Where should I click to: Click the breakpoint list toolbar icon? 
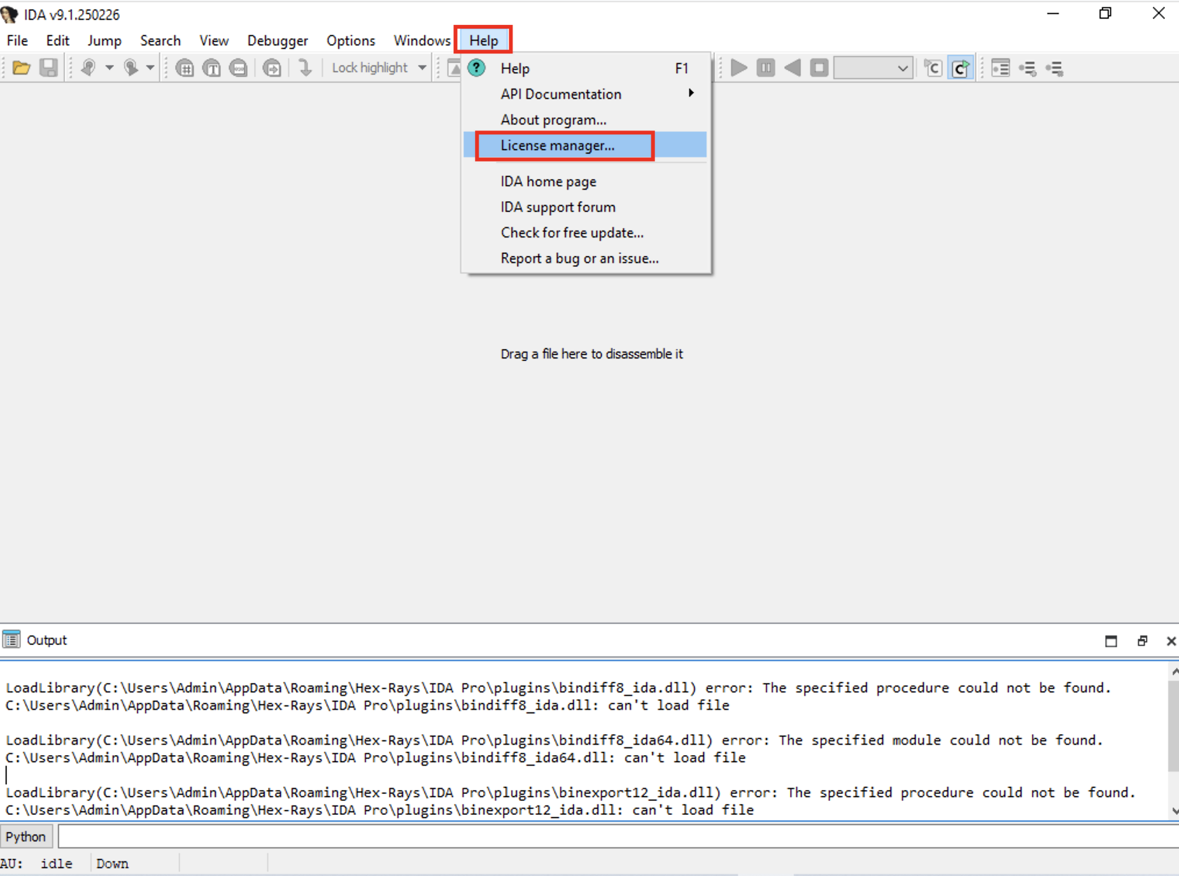1000,68
